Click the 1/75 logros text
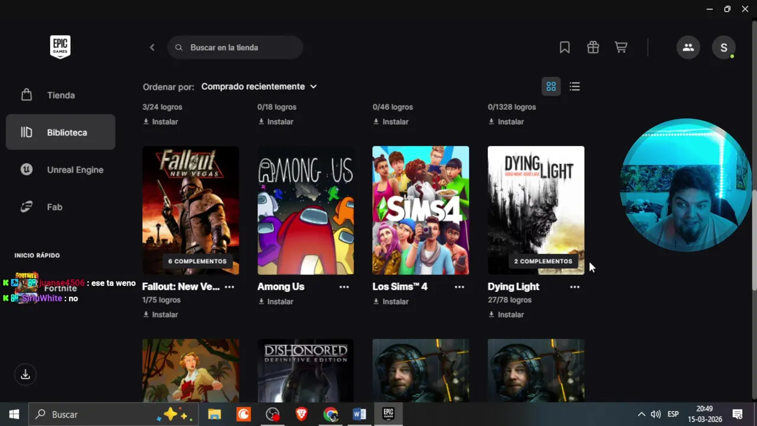The image size is (757, 426). pyautogui.click(x=161, y=300)
